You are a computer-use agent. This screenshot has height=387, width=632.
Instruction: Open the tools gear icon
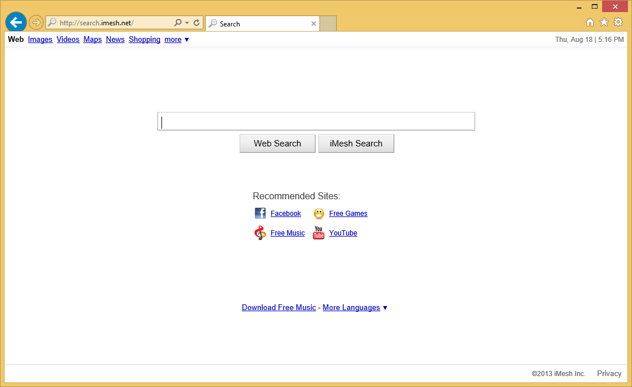(x=618, y=22)
